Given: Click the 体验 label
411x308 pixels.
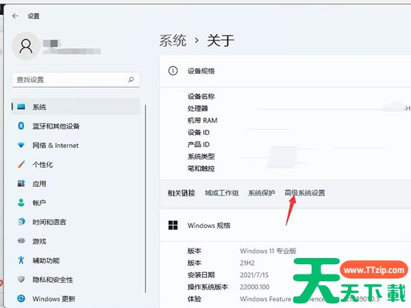Looking at the screenshot, I should pos(195,299).
